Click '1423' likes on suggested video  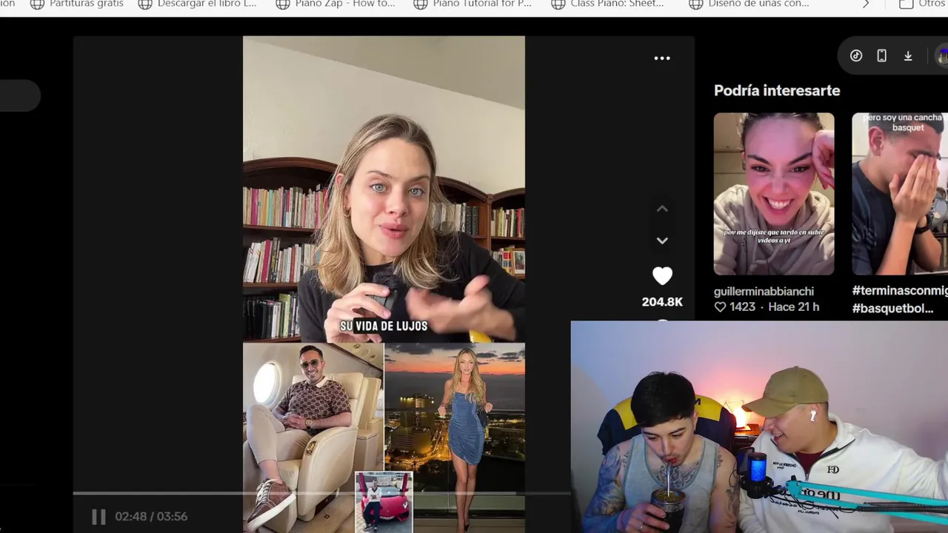(x=735, y=307)
